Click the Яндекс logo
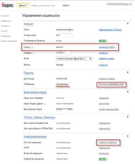Viewport: 135px width, 164px height. (7, 5)
